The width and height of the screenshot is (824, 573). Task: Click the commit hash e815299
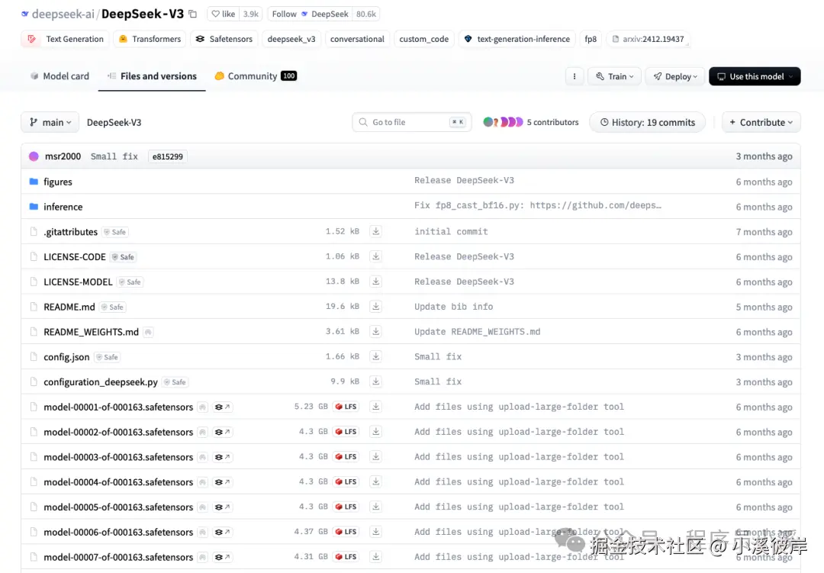(x=168, y=156)
